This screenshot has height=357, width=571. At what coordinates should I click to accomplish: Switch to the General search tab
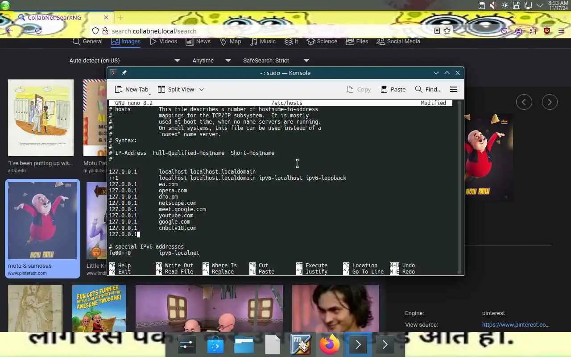87,41
